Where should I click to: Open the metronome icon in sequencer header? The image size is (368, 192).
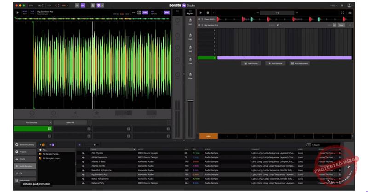(x=350, y=13)
